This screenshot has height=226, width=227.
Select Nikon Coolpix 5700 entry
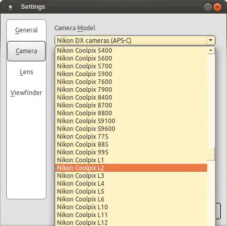[x=131, y=66]
